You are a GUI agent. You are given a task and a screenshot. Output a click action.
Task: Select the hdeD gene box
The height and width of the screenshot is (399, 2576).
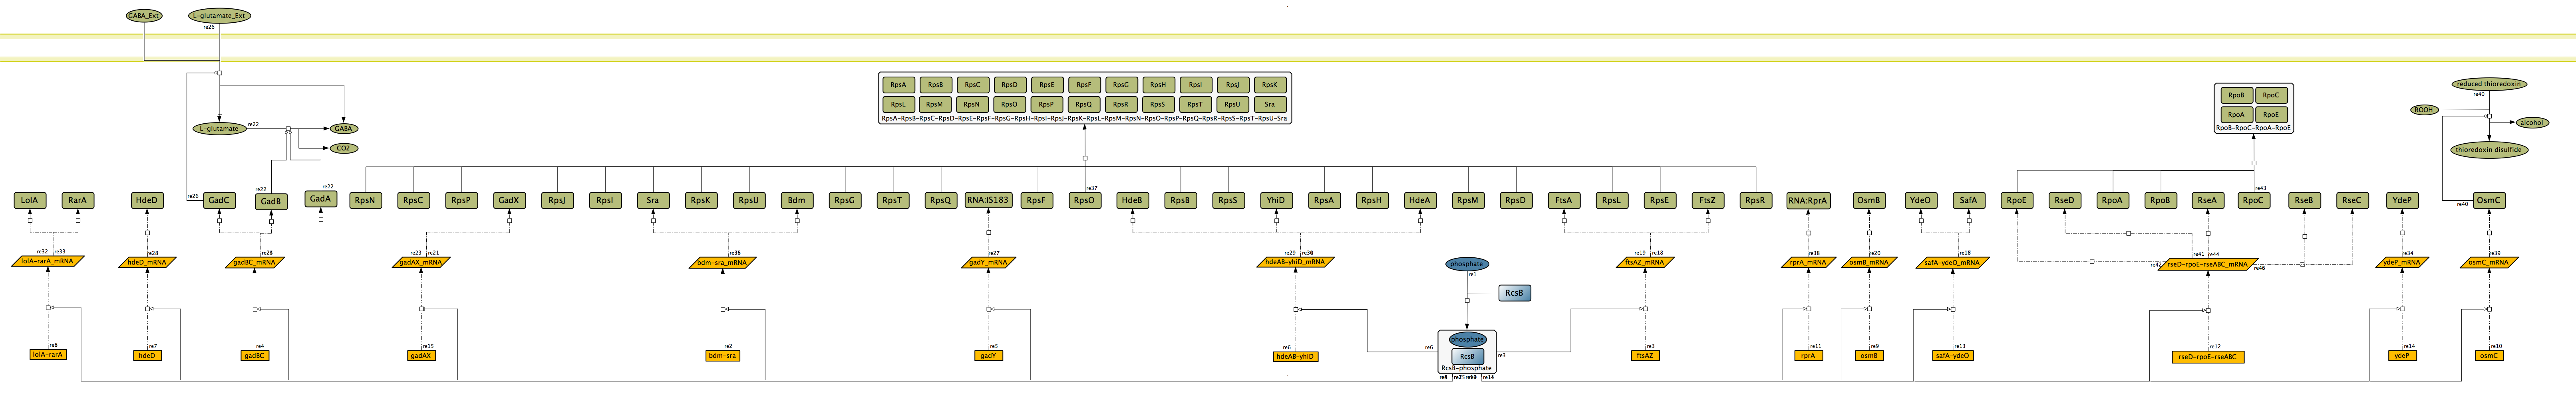point(147,355)
